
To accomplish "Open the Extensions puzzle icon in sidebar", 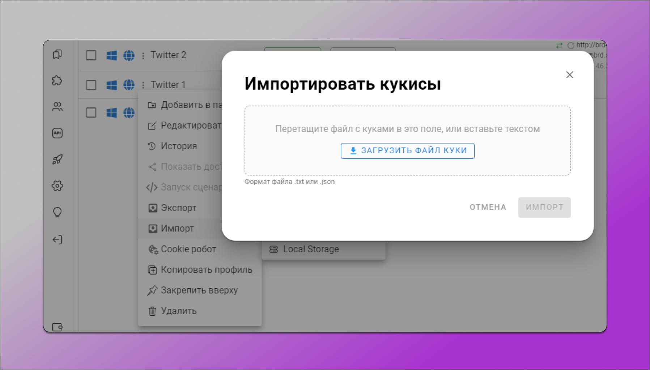I will [x=57, y=81].
